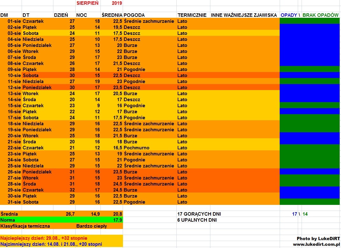The width and height of the screenshot is (341, 248).
Task: Click the 6 UPALNYCH DNI cell
Action: 197,220
